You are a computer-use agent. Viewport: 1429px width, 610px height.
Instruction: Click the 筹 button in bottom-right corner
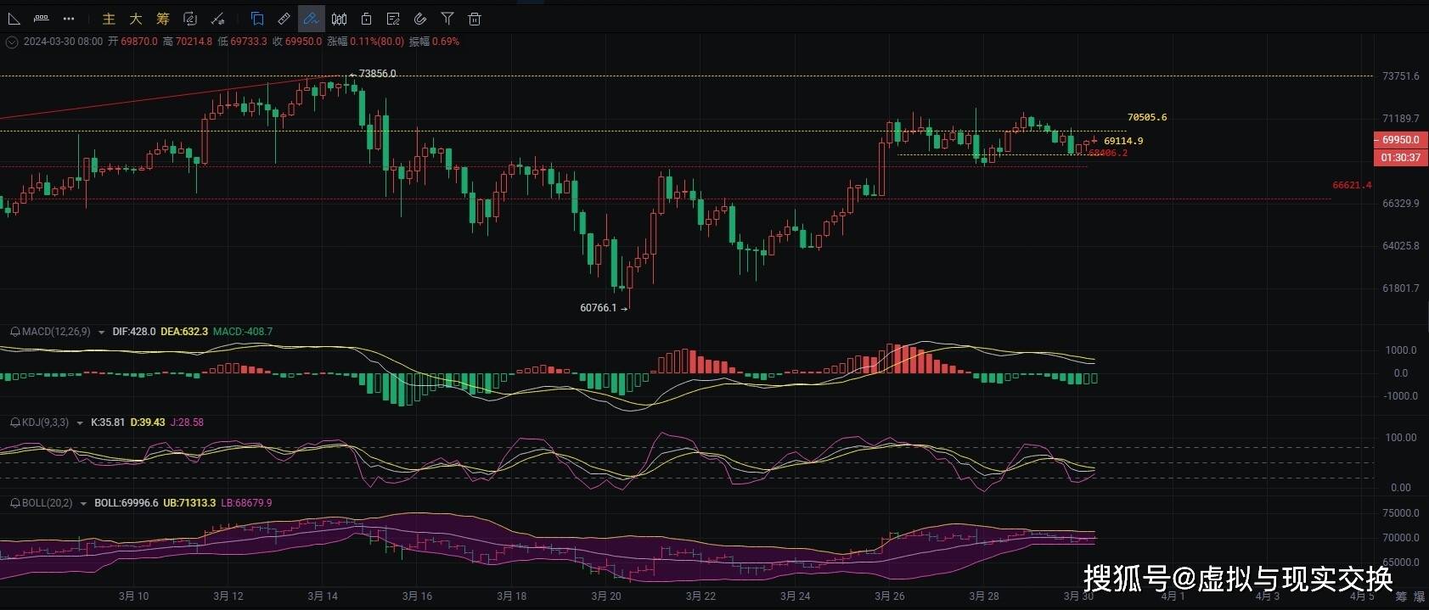(x=1401, y=597)
